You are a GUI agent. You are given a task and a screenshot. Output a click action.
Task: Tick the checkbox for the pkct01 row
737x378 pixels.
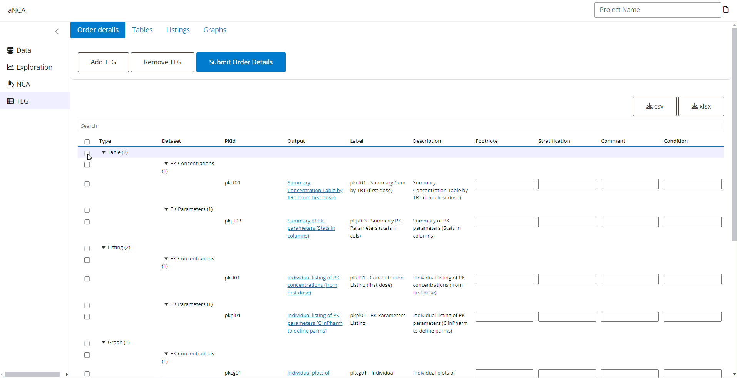[87, 184]
